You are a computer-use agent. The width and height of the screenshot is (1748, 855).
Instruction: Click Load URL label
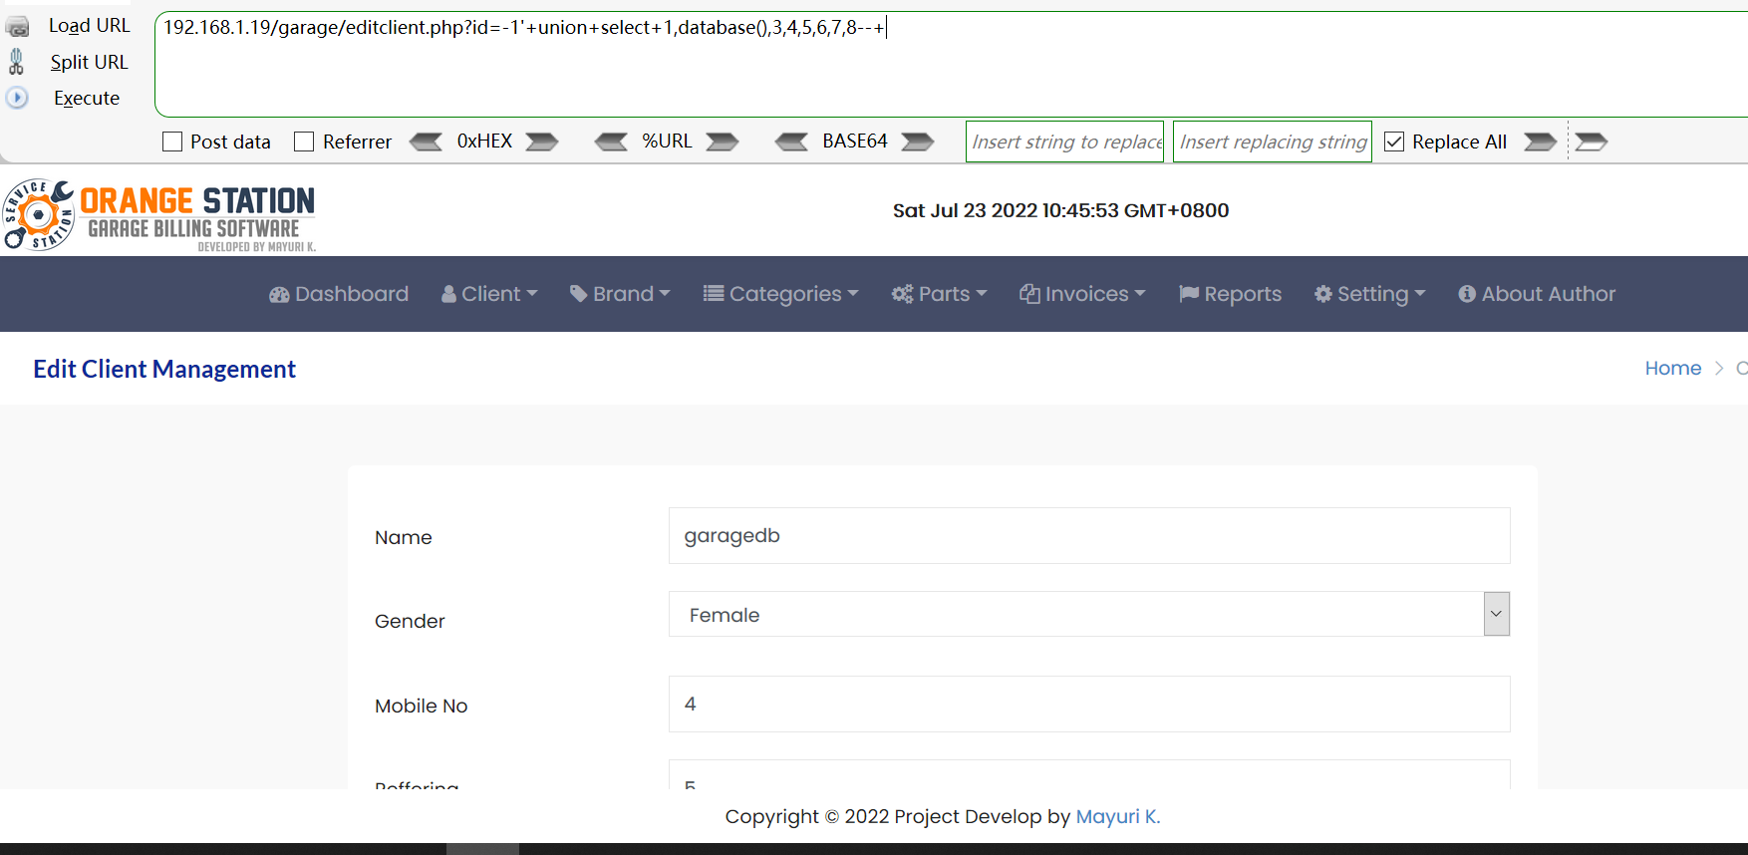click(x=90, y=26)
